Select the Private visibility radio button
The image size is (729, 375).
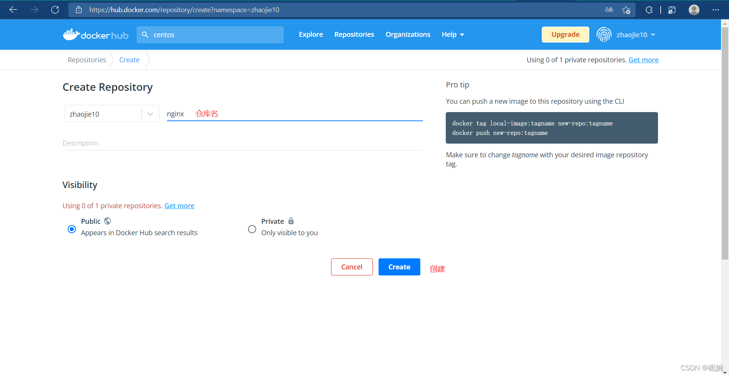tap(252, 229)
